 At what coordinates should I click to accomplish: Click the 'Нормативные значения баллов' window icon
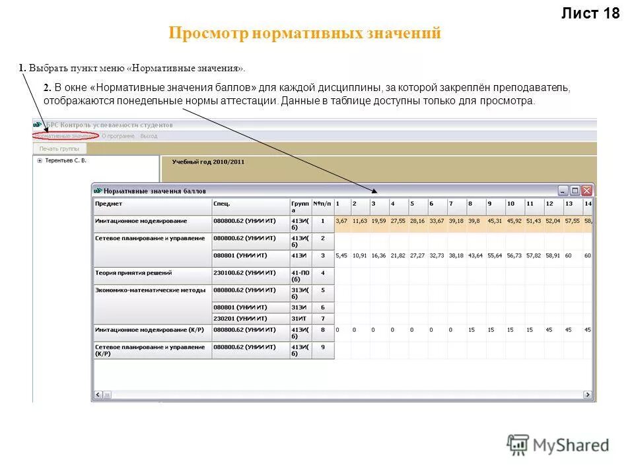click(x=98, y=191)
